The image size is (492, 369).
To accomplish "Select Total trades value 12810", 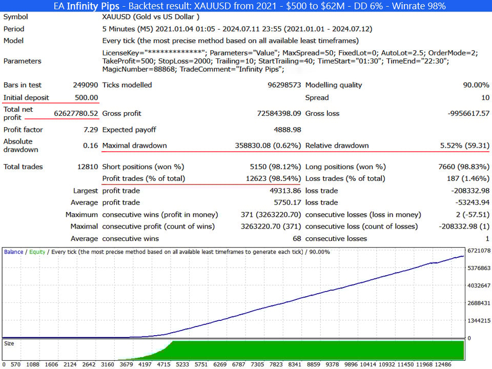I will [88, 167].
